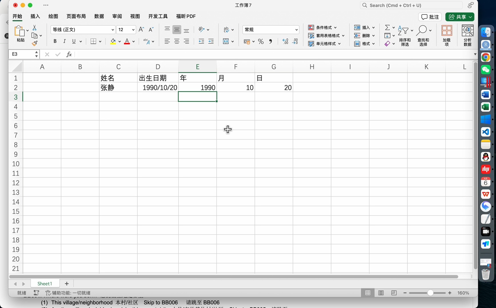Open 排序和筛选 sort and filter
Viewport: 496px width, 308px height.
405,36
